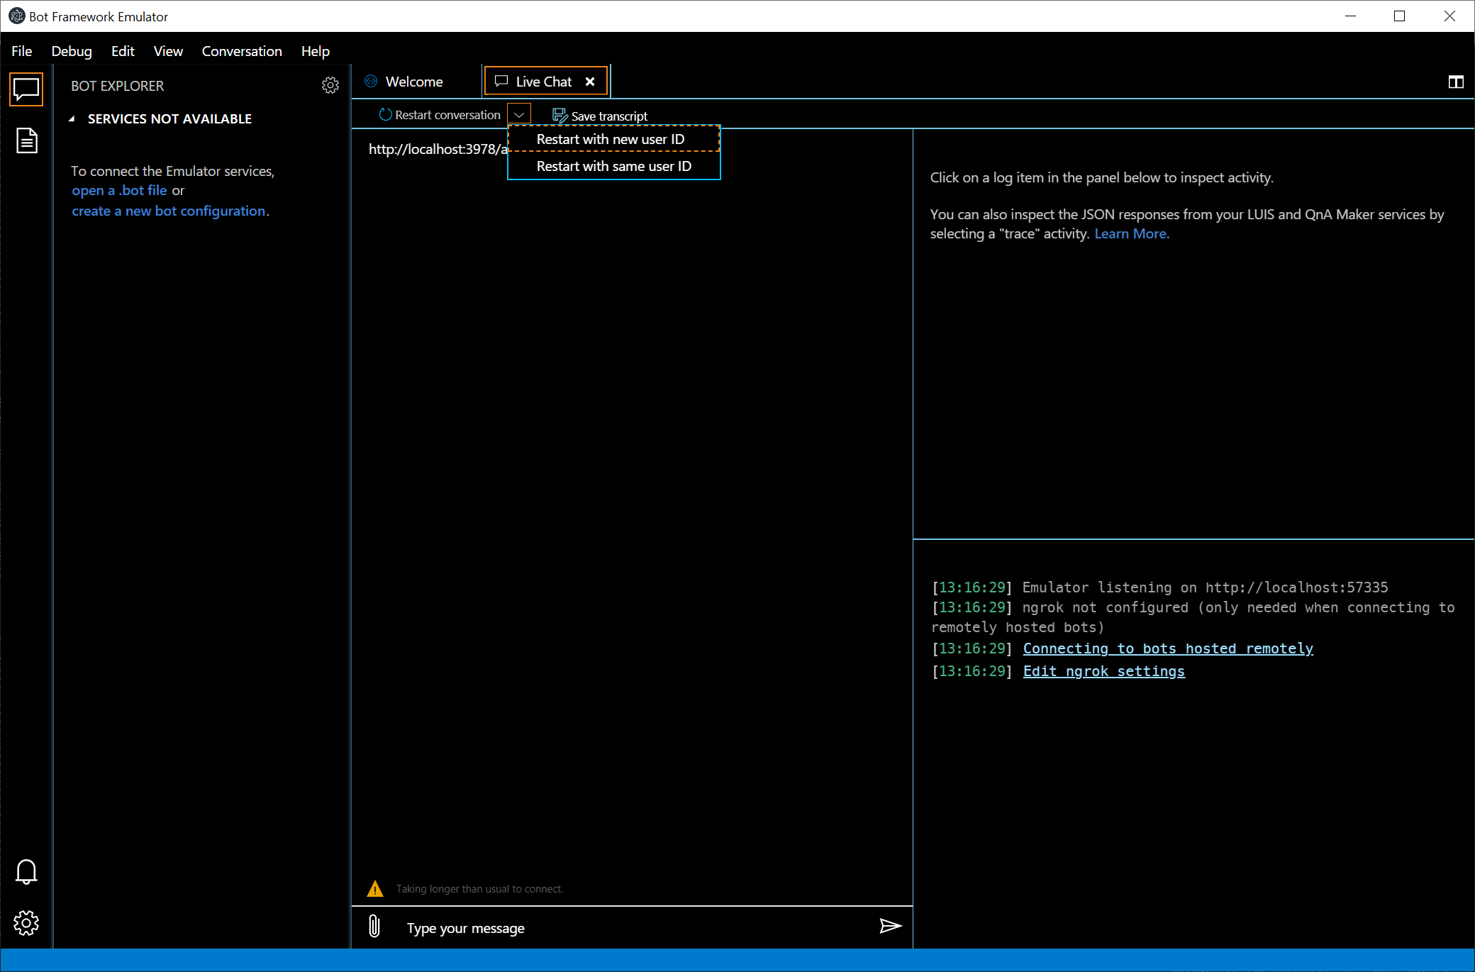Click 'create a new bot configuration' link

pyautogui.click(x=169, y=211)
